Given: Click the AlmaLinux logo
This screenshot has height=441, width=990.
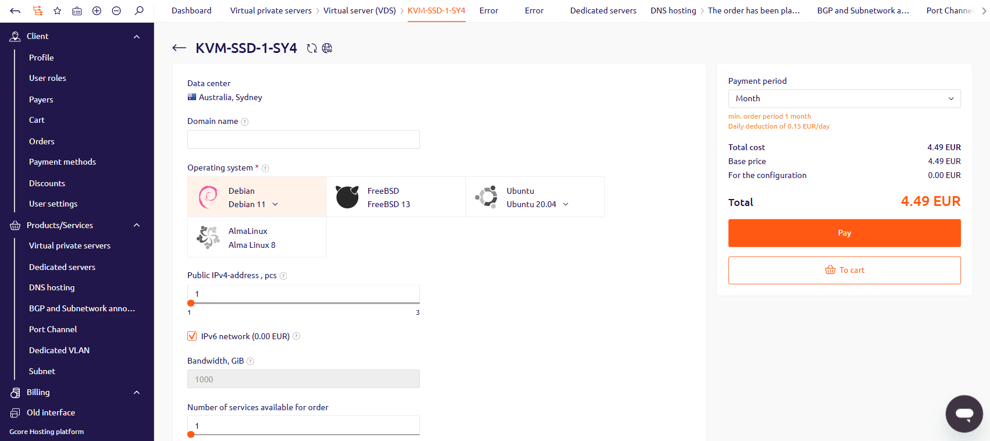Looking at the screenshot, I should pyautogui.click(x=208, y=237).
